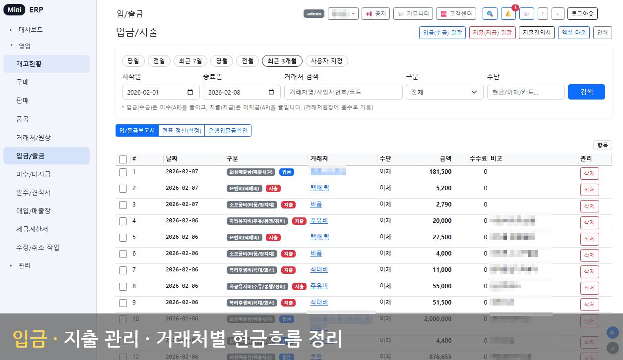Open 거래처/원장 in the sidebar
The image size is (623, 360).
(x=47, y=137)
